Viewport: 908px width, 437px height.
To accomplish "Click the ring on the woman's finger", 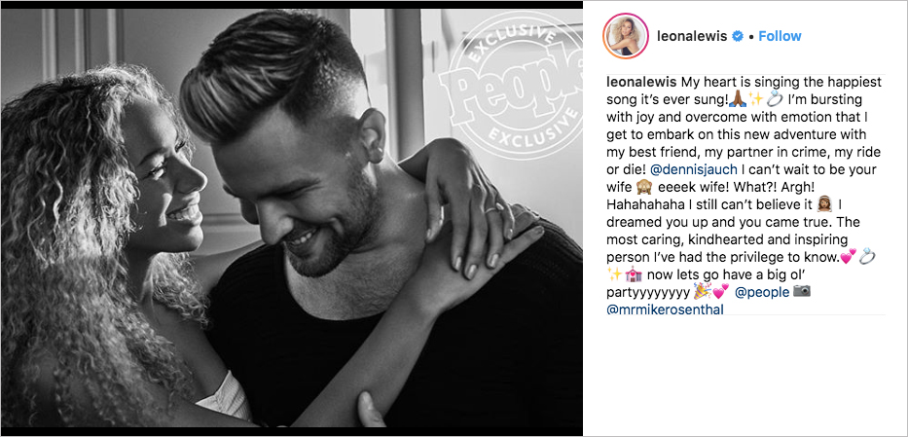I will click(x=492, y=210).
